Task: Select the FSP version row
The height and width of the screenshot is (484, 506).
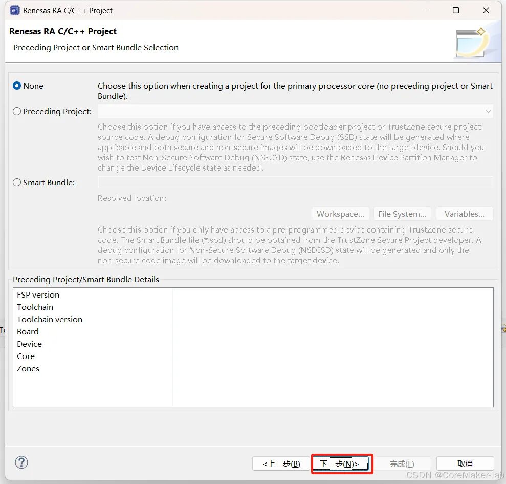Action: coord(253,294)
